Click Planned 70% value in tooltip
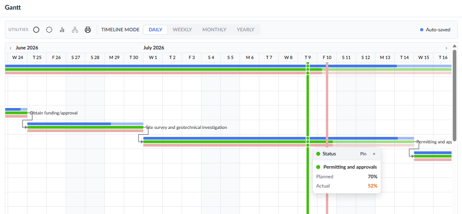 click(373, 177)
